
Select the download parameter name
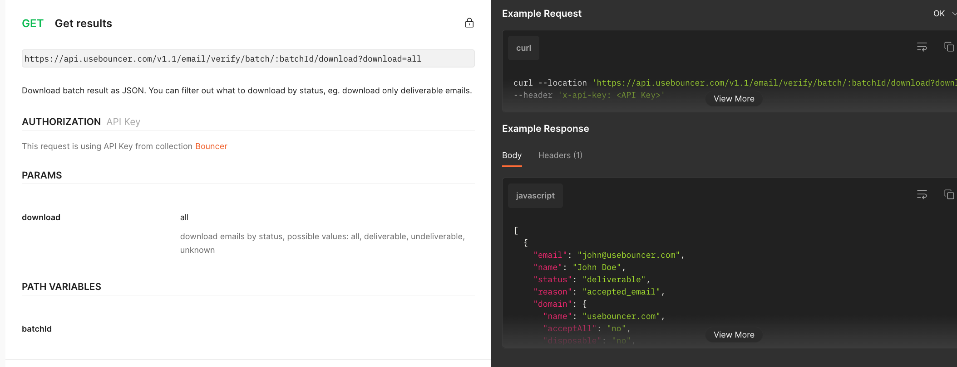click(x=41, y=217)
